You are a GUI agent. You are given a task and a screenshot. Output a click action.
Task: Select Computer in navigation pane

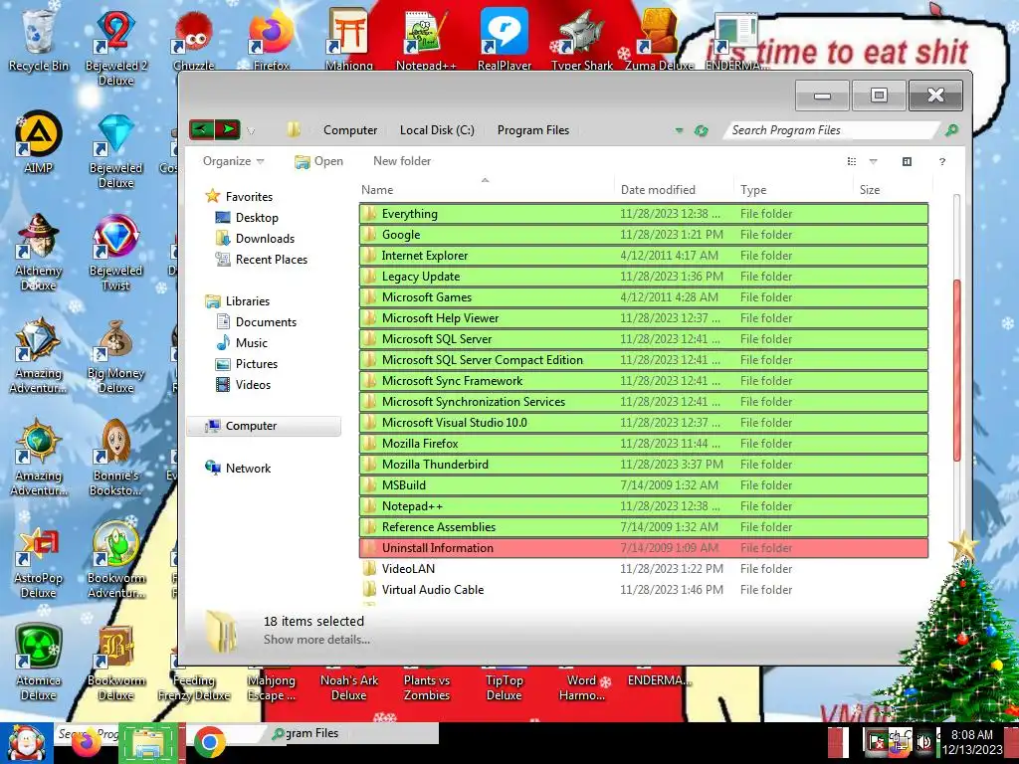pos(264,426)
